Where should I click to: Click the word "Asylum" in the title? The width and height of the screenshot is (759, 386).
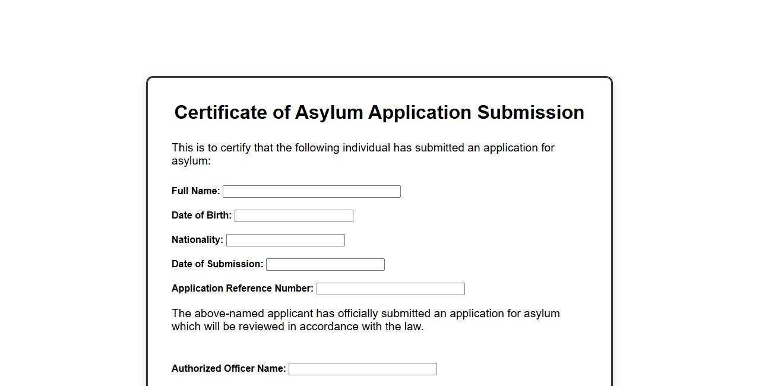[x=328, y=112]
